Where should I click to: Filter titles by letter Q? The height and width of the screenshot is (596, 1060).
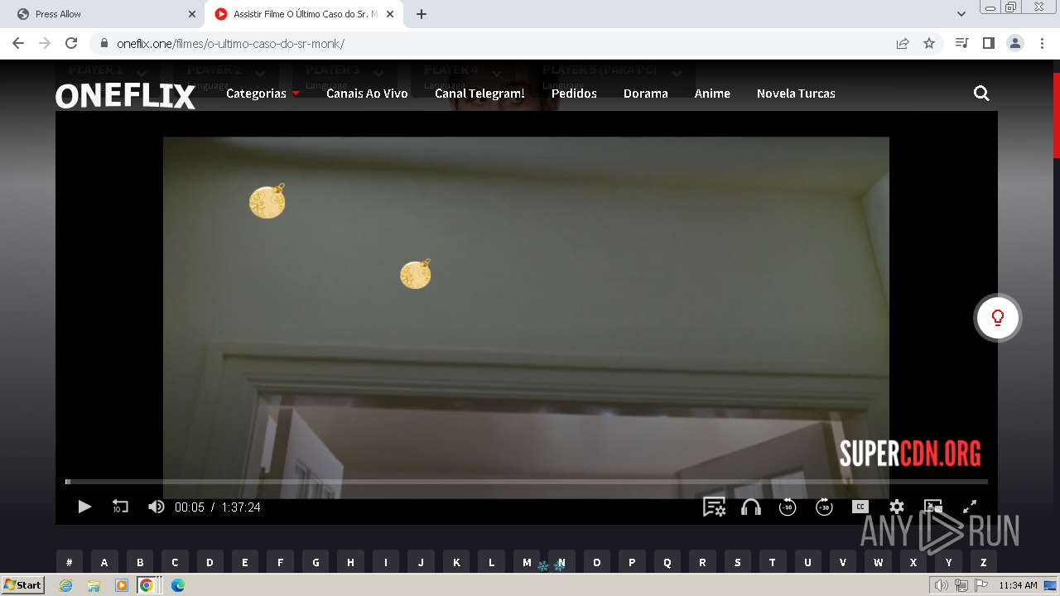tap(667, 562)
